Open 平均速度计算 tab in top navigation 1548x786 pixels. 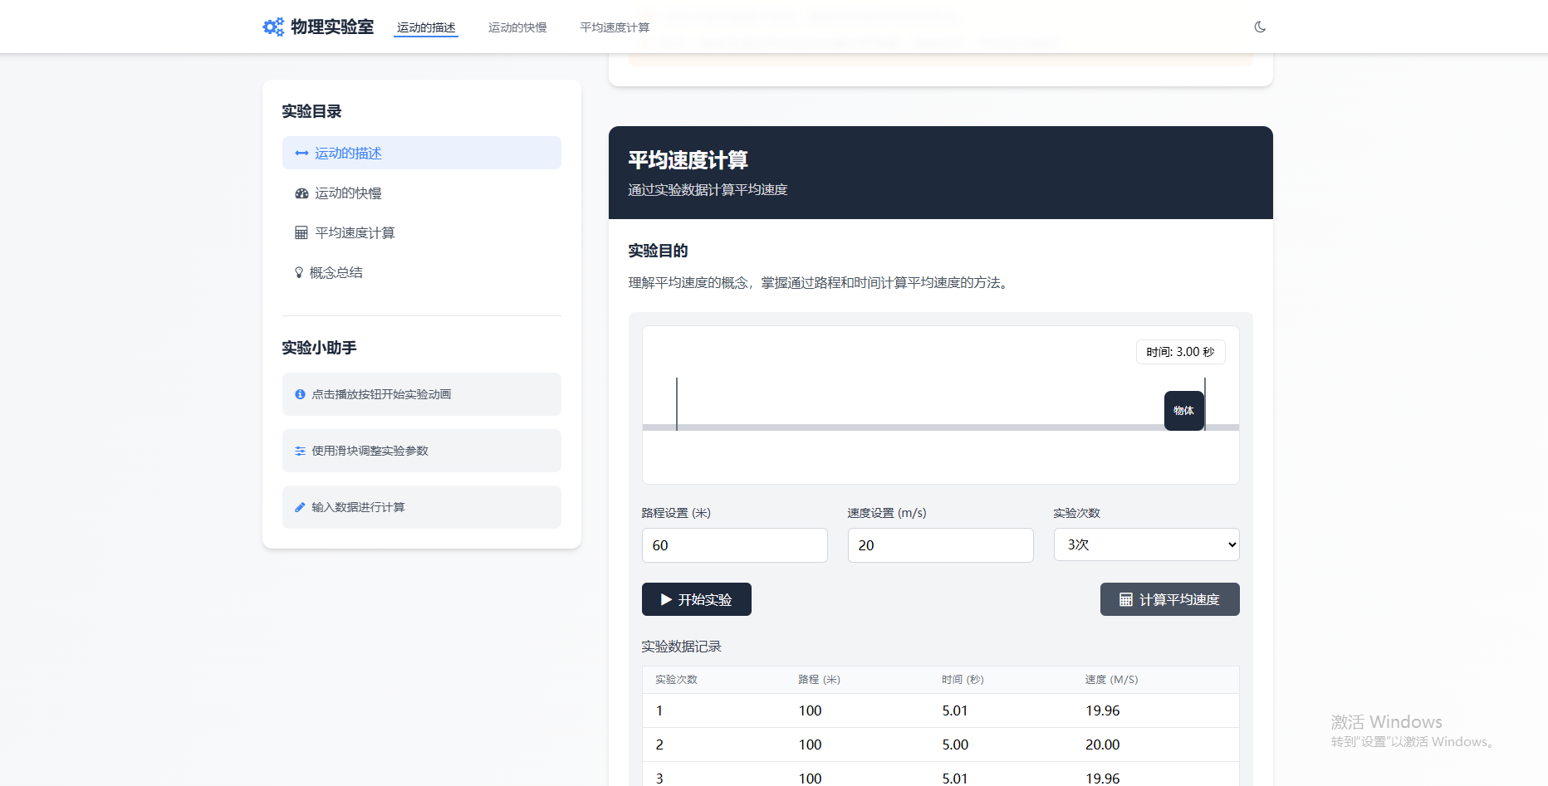[x=615, y=27]
